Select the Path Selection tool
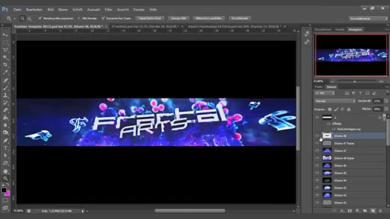The width and height of the screenshot is (390, 219). coord(5,156)
